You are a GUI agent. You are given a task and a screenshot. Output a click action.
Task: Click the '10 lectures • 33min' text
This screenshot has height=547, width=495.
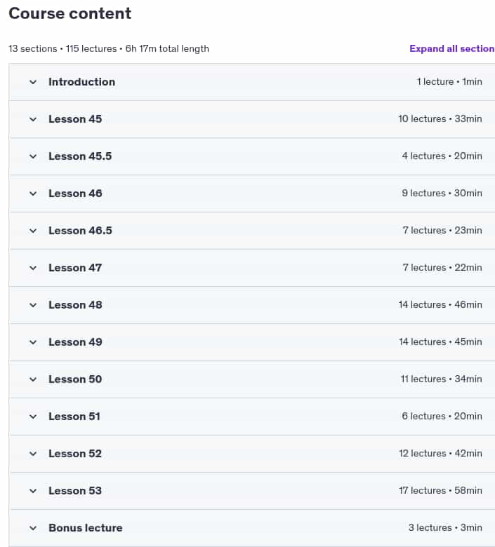pyautogui.click(x=440, y=119)
